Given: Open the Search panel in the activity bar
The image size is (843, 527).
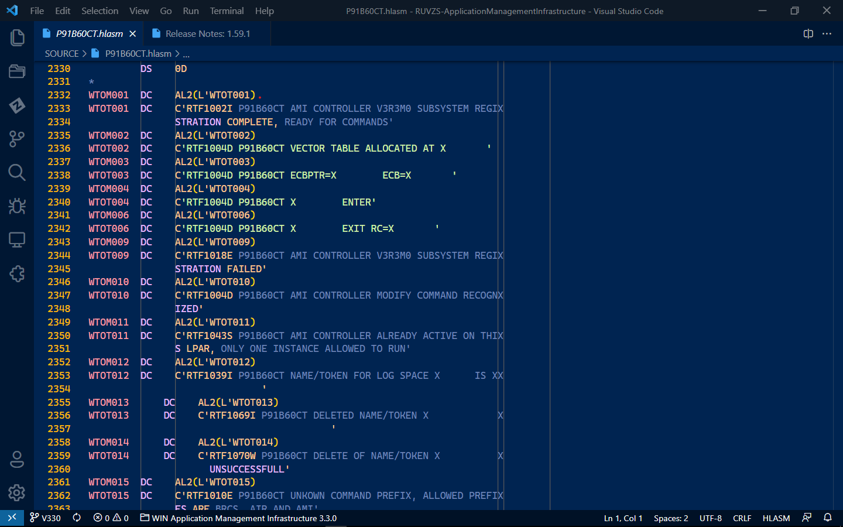Looking at the screenshot, I should coord(17,173).
